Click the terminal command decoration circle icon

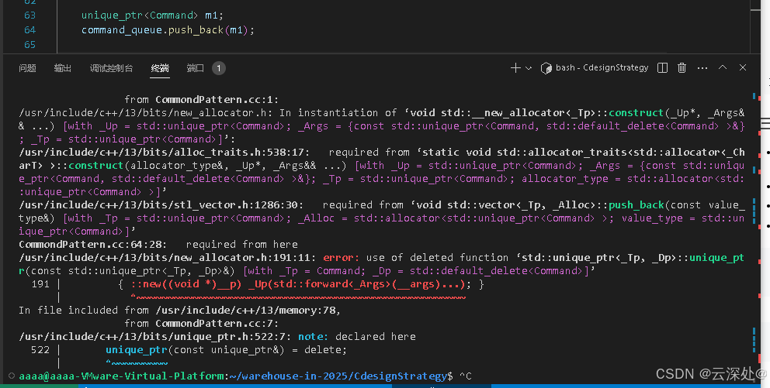tap(12, 376)
